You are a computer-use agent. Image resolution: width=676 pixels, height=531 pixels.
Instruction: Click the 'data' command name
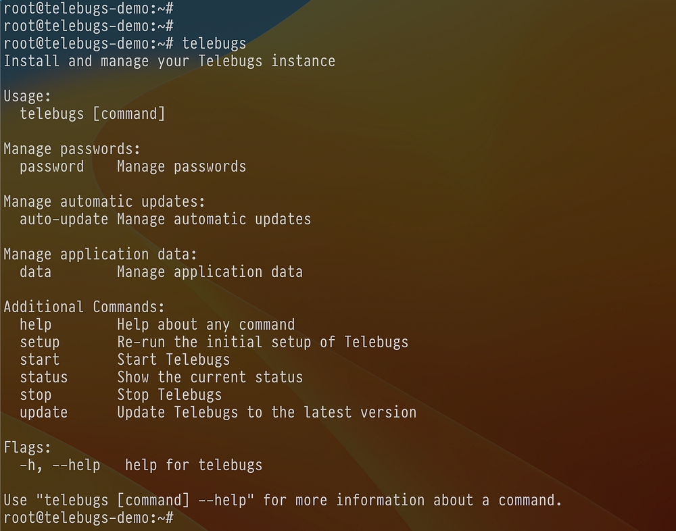pos(36,272)
